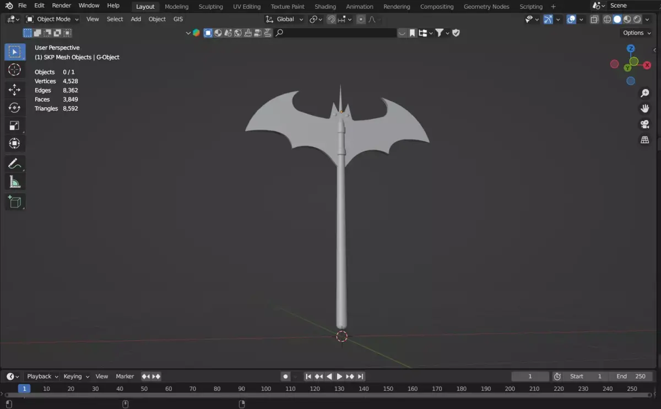Open the Render menu
661x409 pixels.
pos(62,6)
